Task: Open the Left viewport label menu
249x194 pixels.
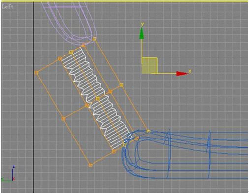Action: (8, 7)
